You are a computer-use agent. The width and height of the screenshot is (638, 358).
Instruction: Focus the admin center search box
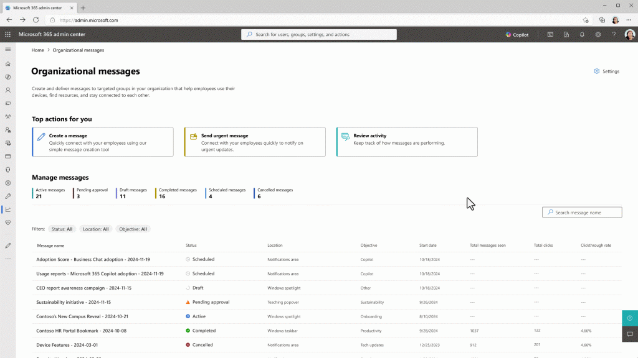tap(318, 35)
